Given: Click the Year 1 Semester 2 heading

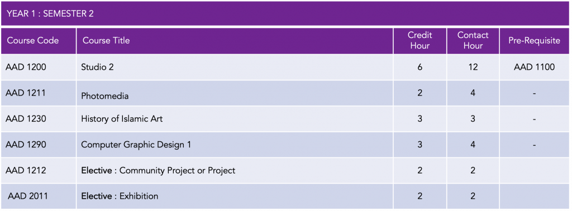Looking at the screenshot, I should [x=50, y=14].
